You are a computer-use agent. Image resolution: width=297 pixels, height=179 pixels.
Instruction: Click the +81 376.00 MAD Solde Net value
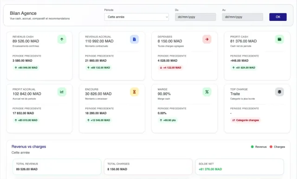pos(210,169)
